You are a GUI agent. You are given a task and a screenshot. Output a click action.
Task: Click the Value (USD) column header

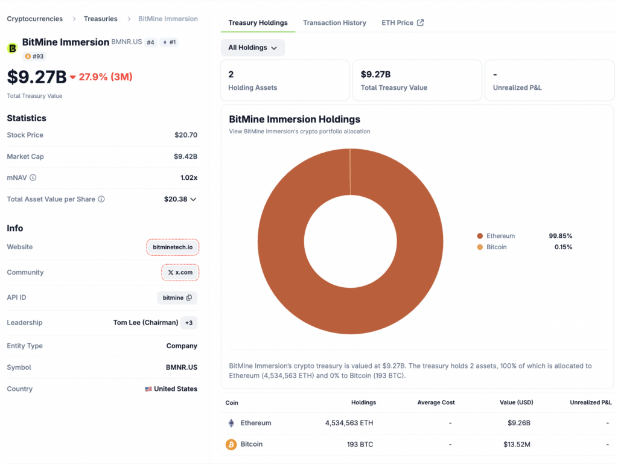click(x=517, y=402)
